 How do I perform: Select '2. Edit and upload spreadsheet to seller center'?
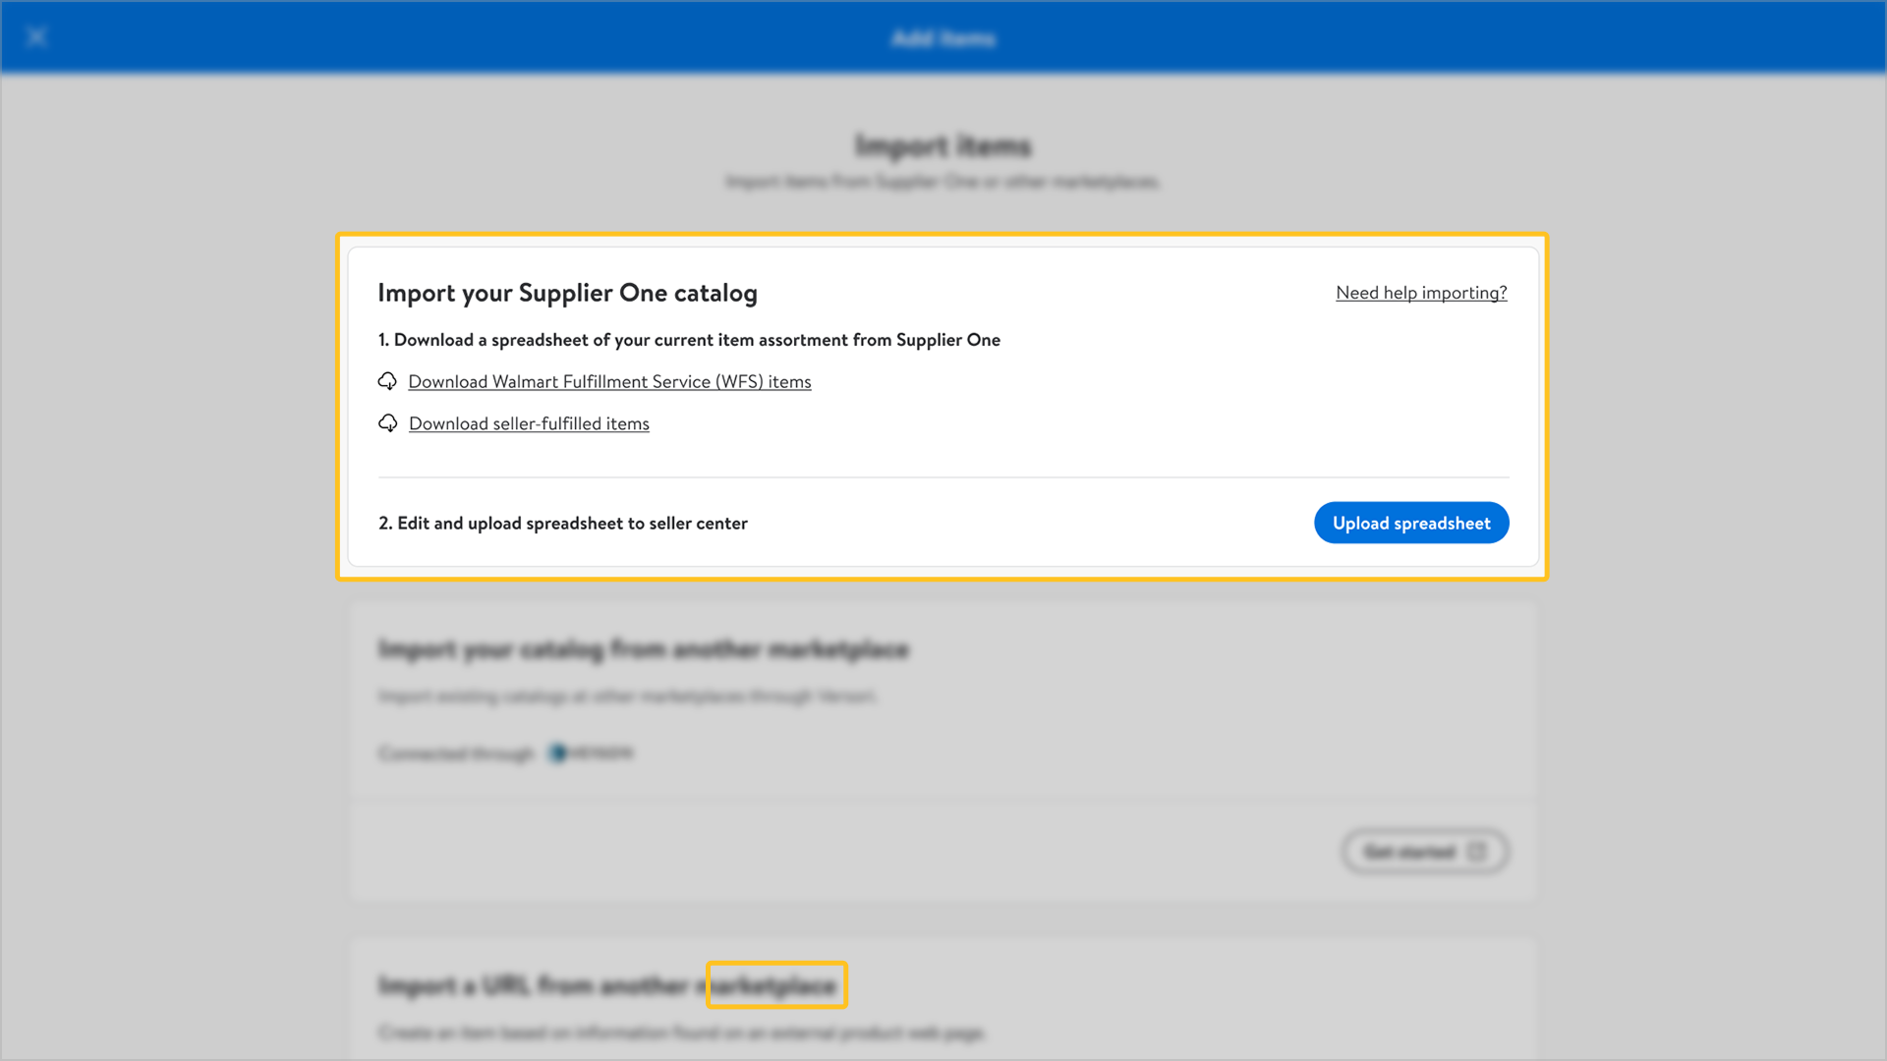[563, 524]
